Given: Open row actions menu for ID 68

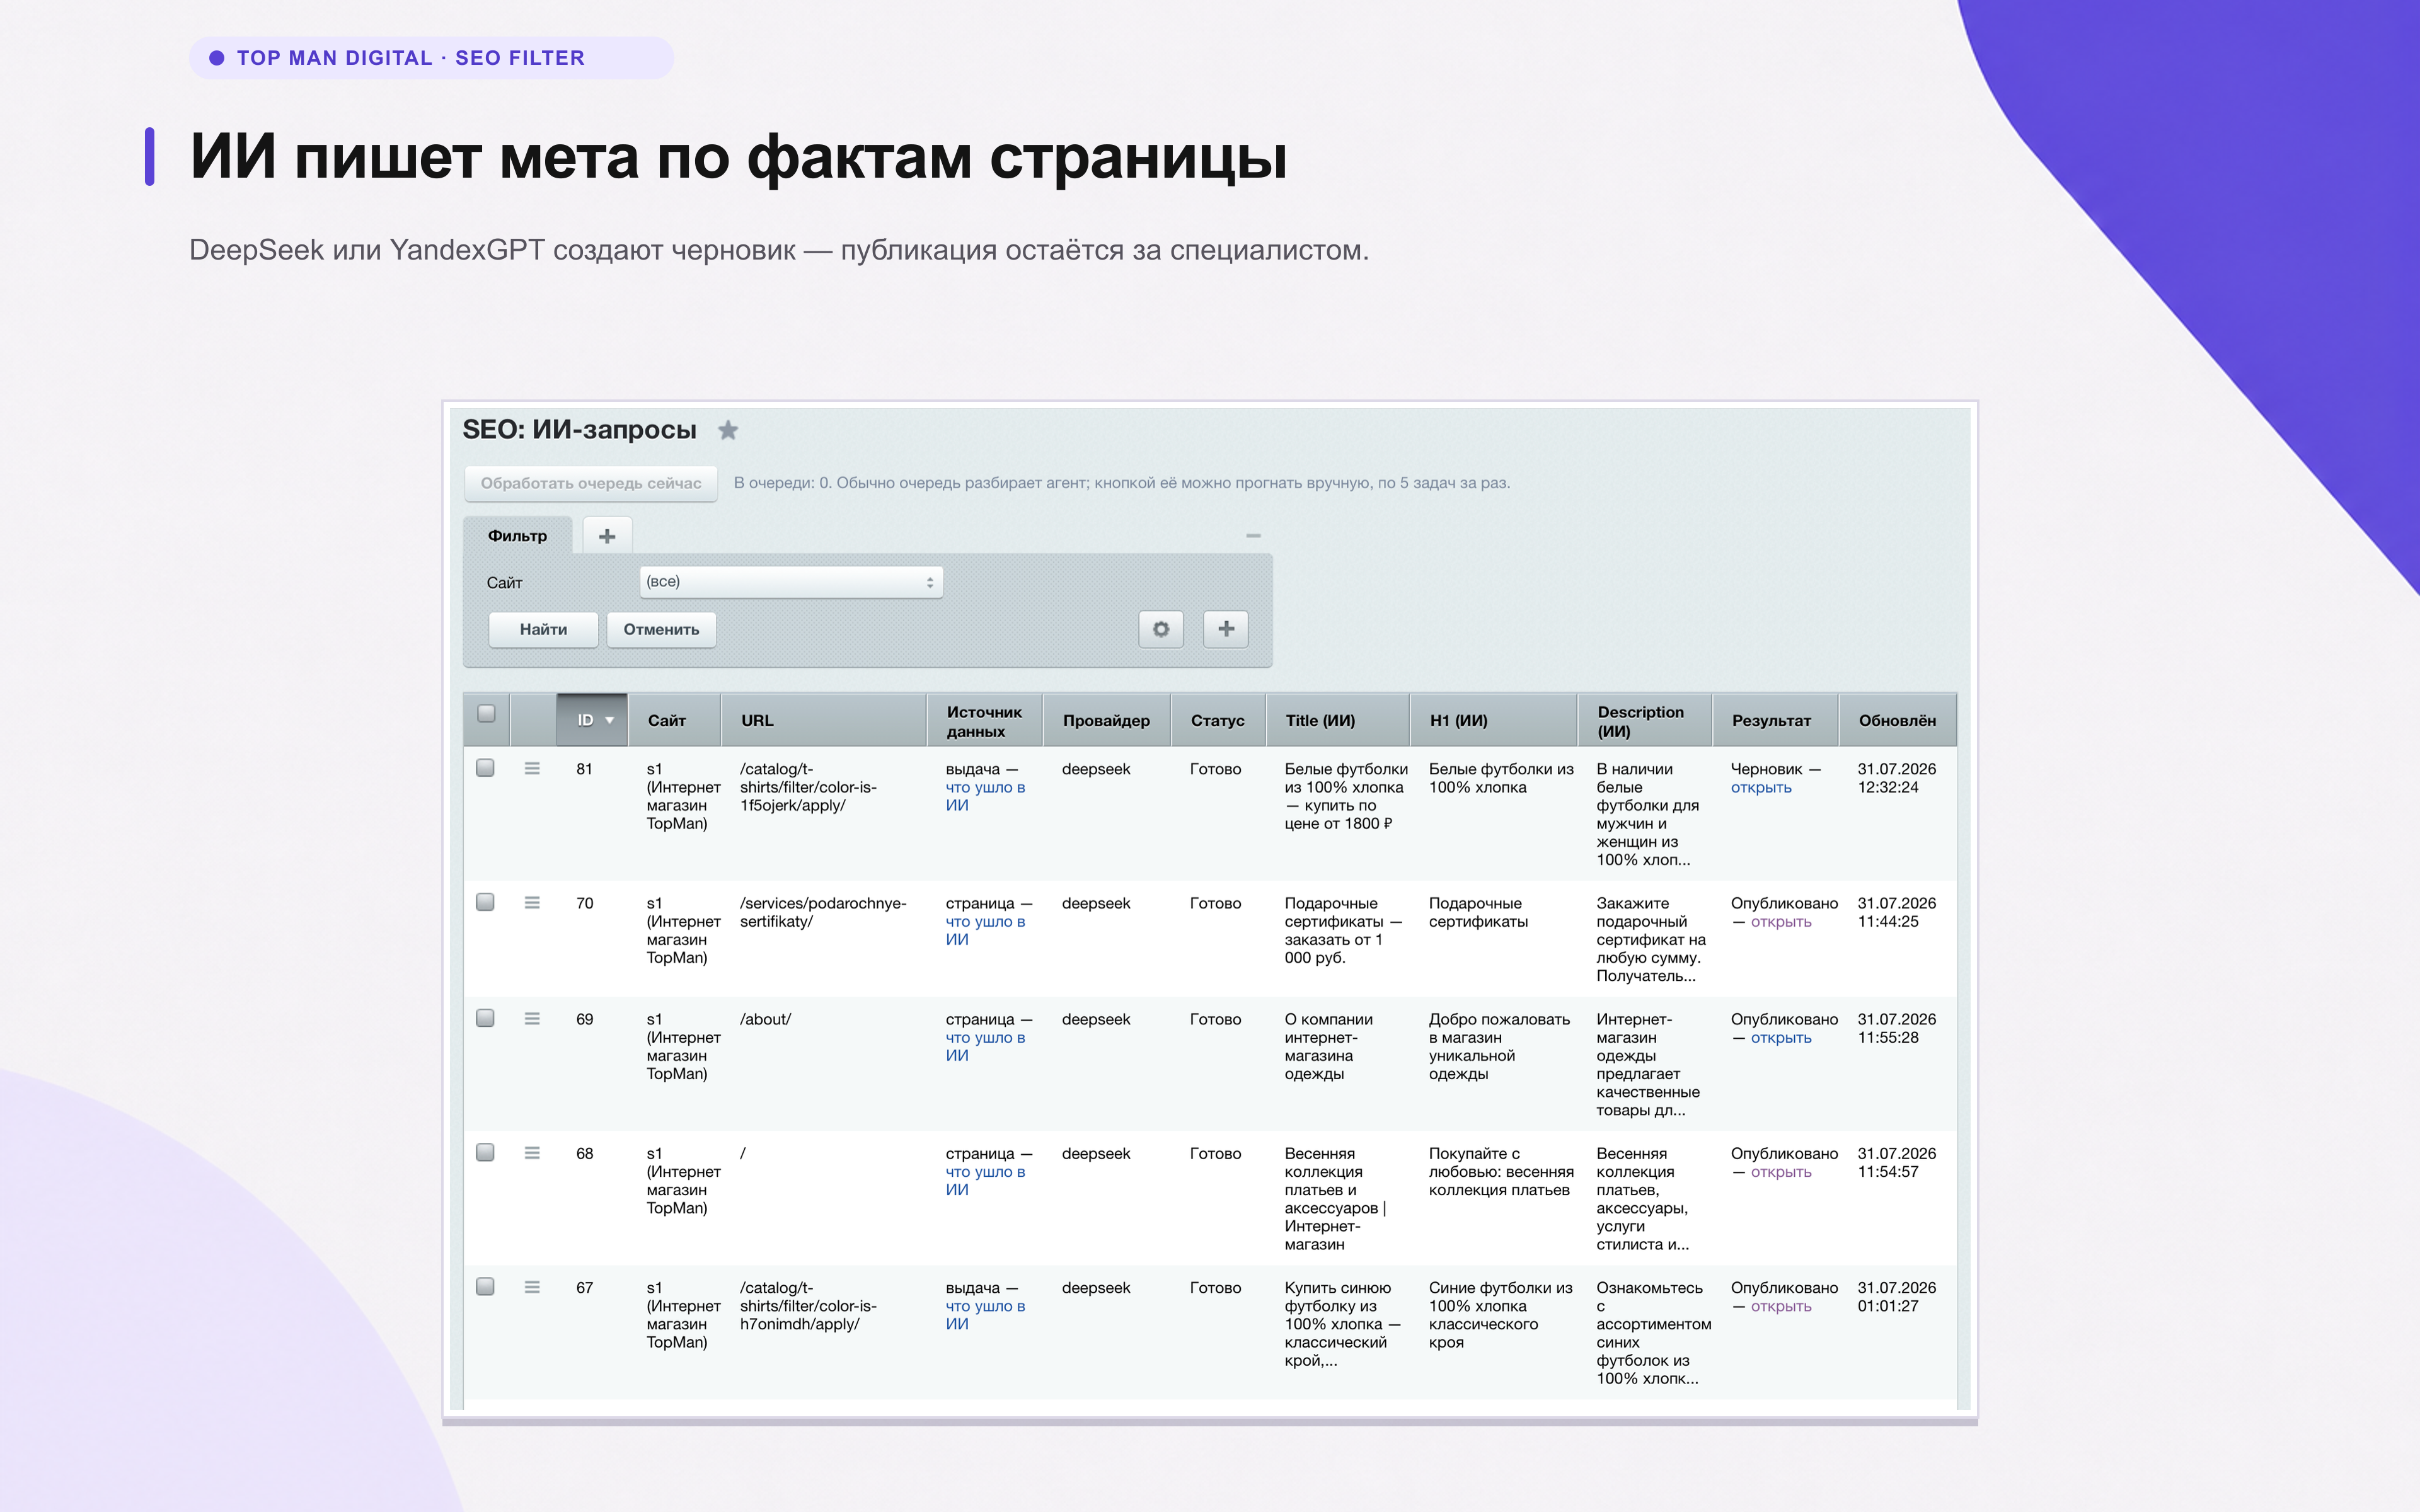Looking at the screenshot, I should (532, 1153).
